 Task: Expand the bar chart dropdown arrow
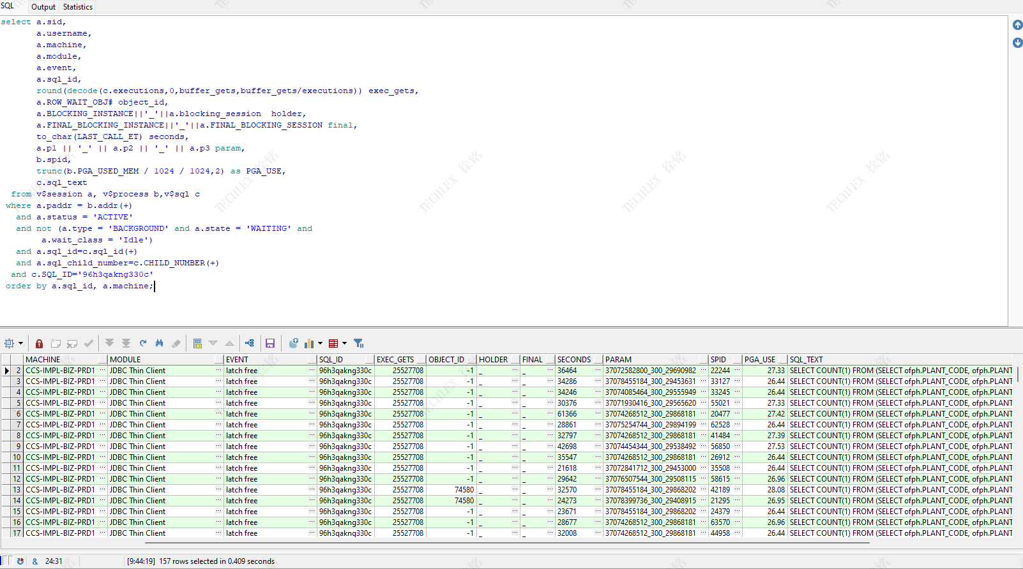tap(320, 343)
